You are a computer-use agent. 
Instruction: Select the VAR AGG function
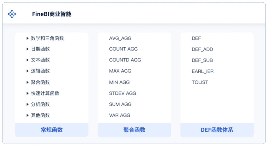tap(120, 115)
